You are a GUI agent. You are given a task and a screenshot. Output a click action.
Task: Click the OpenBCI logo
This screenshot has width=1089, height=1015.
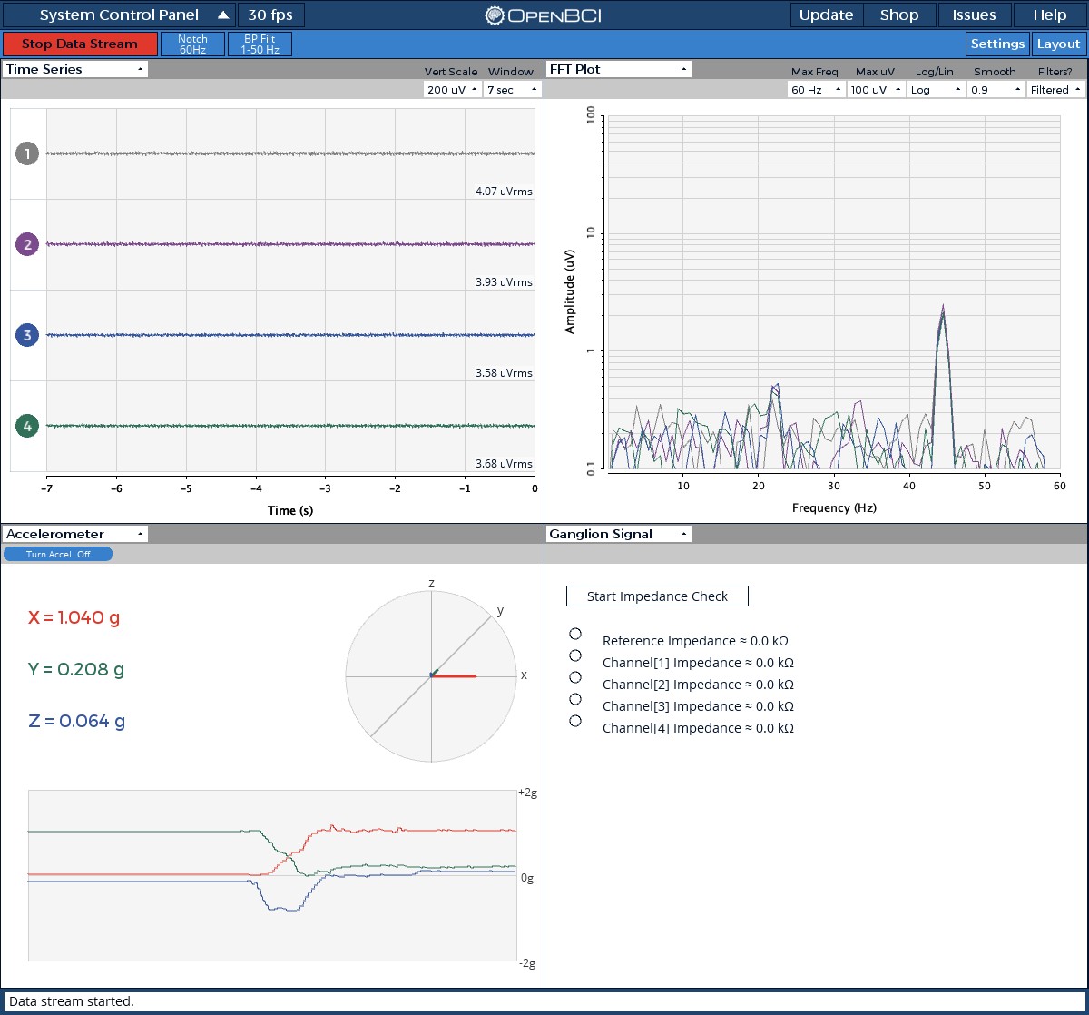click(x=544, y=15)
